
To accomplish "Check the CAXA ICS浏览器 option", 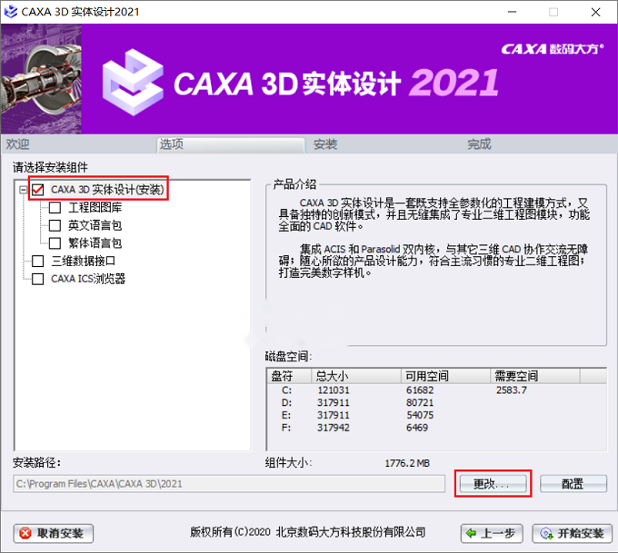I will tap(38, 279).
